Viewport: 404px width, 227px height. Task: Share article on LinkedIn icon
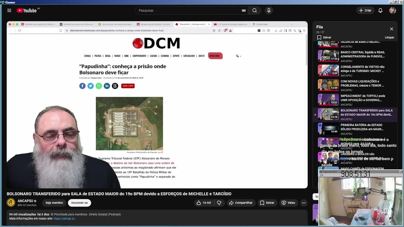107,86
